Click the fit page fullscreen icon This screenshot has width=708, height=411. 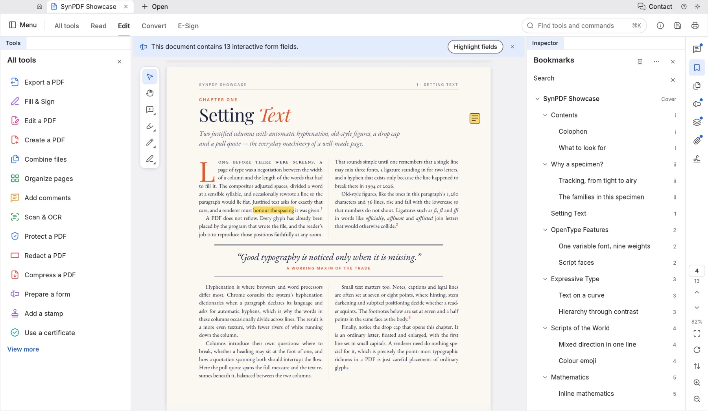697,334
